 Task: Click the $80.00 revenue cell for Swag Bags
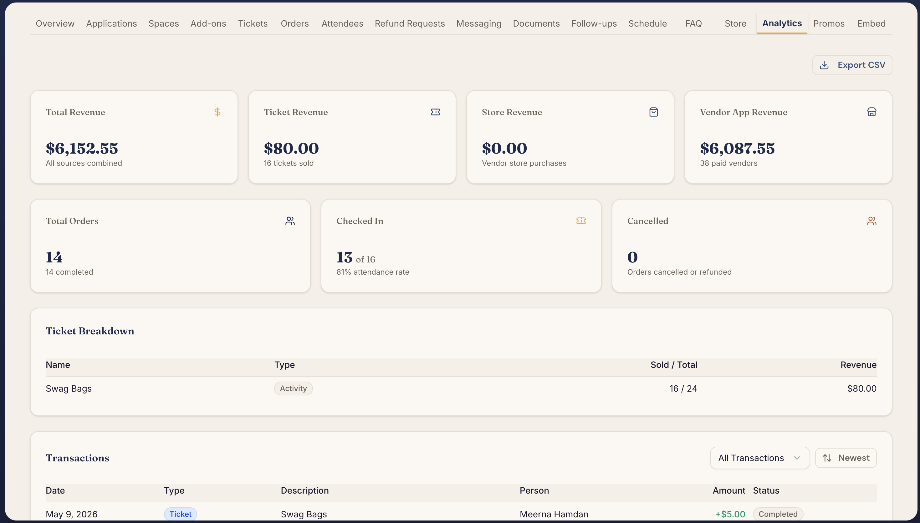pyautogui.click(x=861, y=389)
